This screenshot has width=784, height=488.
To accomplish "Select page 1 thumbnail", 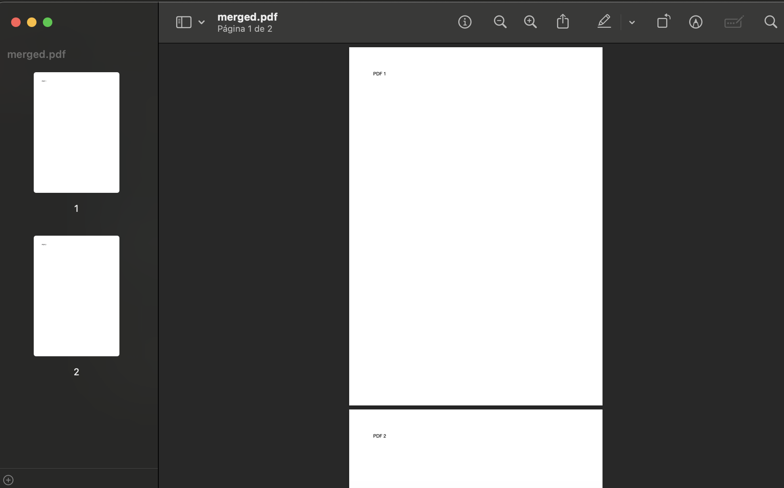I will coord(77,132).
